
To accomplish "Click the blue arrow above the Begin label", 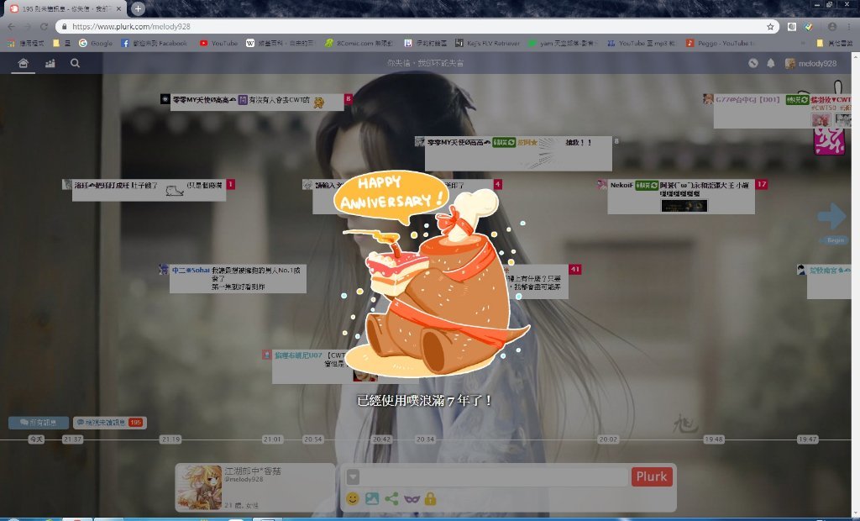I will [831, 216].
